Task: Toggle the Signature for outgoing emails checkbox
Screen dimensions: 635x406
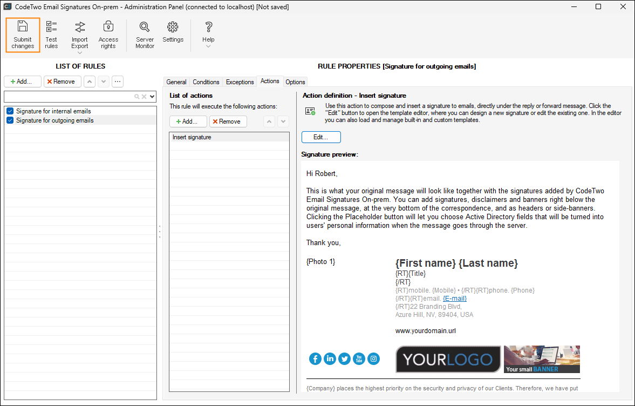Action: 10,120
